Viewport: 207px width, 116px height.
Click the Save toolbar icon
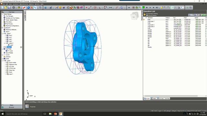pos(9,8)
